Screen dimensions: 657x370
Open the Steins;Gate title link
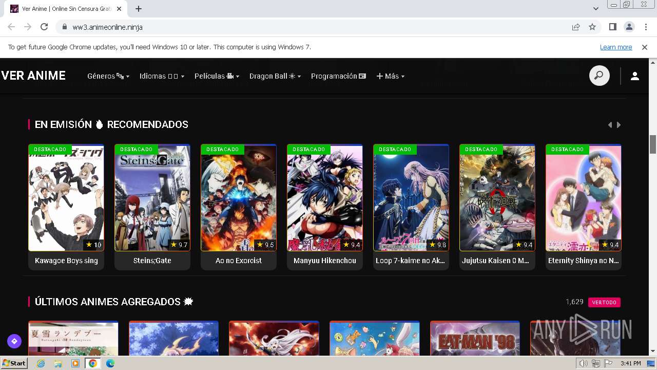pos(152,261)
